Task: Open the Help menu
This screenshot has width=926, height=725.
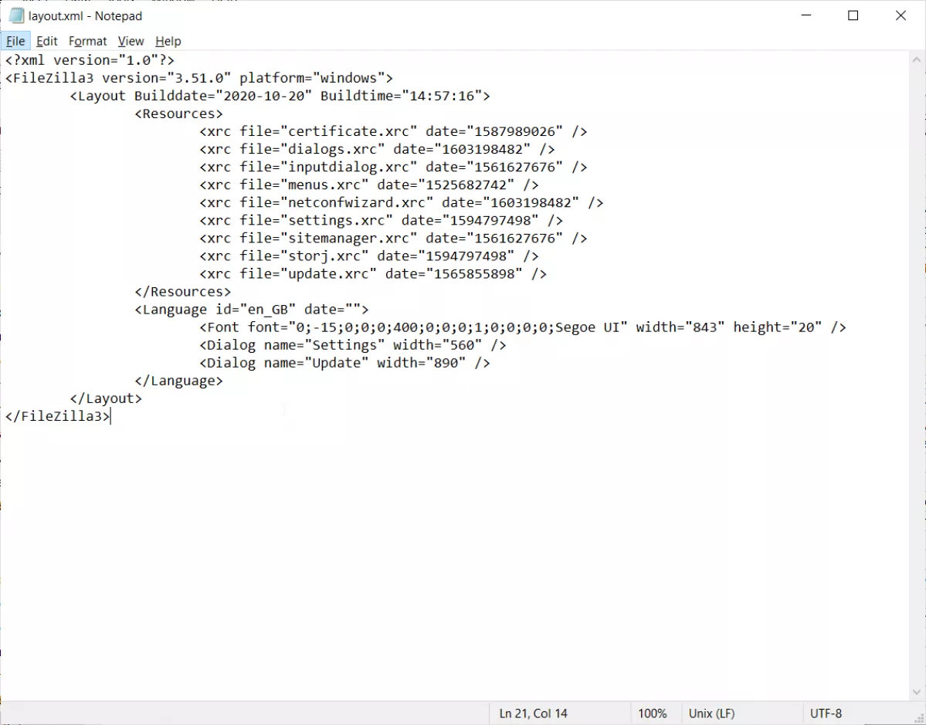Action: [168, 42]
